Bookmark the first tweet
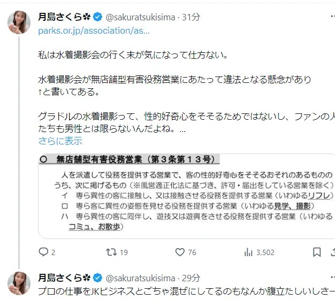Viewport: 335px width, 300px height. (x=317, y=252)
